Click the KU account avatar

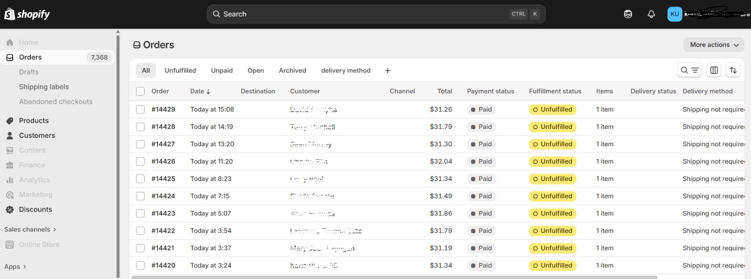(x=674, y=14)
